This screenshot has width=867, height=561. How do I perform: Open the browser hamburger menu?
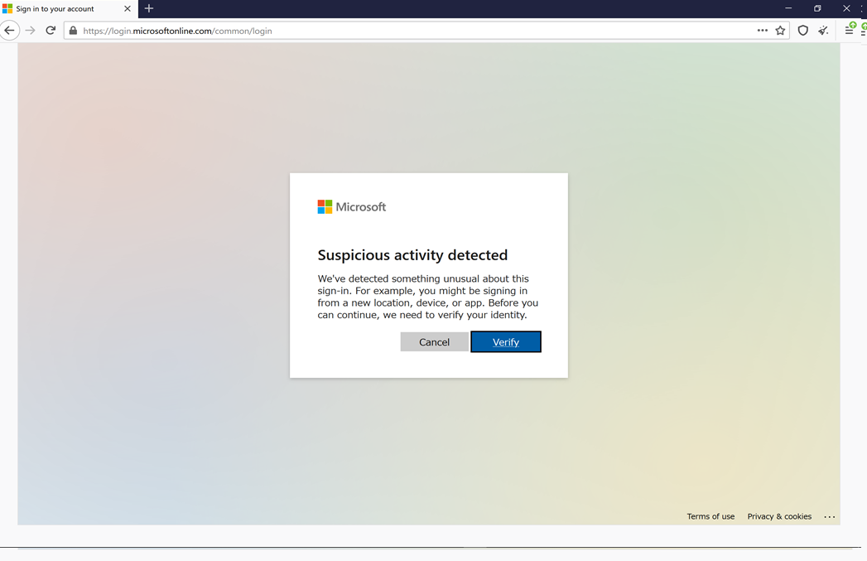(850, 29)
